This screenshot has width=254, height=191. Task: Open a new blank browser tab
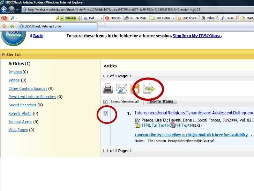click(x=102, y=27)
